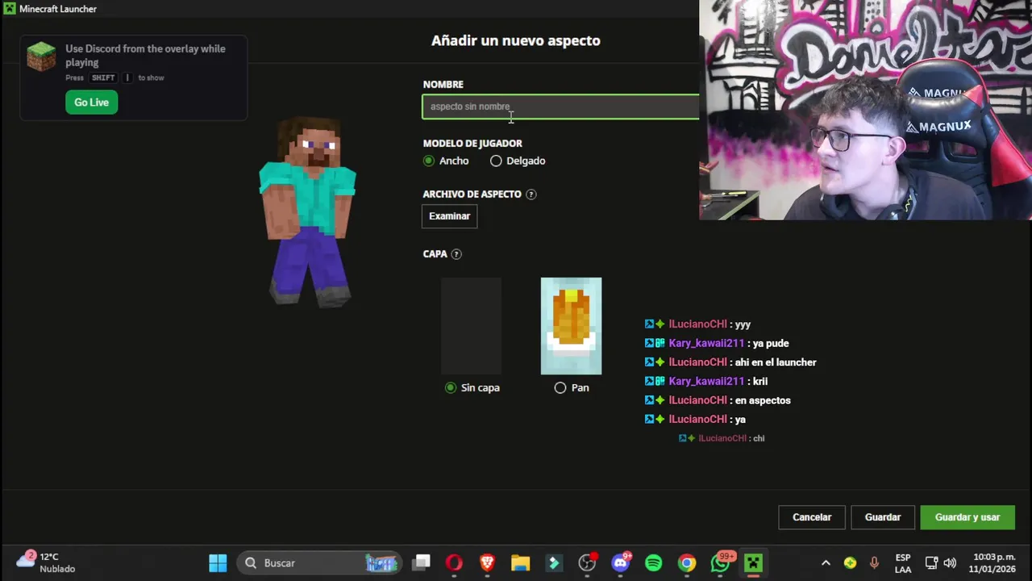The width and height of the screenshot is (1032, 581).
Task: Open Task View from taskbar
Action: click(x=422, y=563)
